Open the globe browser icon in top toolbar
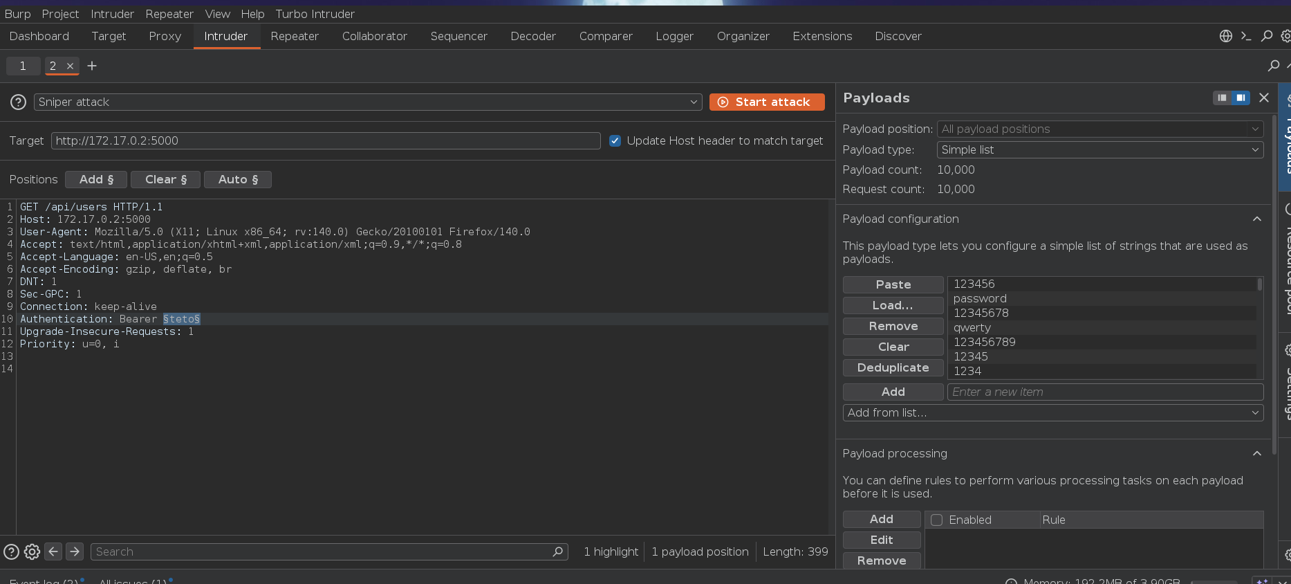The width and height of the screenshot is (1291, 584). 1226,36
